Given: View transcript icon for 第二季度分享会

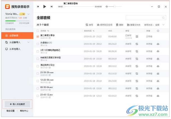Looking at the screenshot, I should tap(137, 37).
